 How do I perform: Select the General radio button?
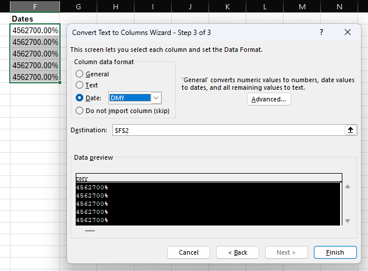79,74
